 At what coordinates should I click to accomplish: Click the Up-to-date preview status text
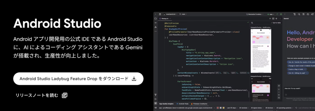[x=276, y=23]
